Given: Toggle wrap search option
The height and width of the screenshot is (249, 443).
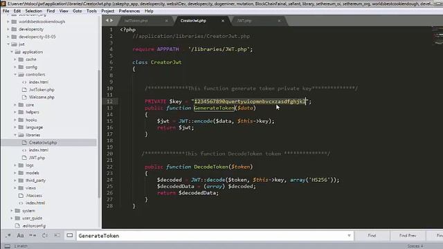Looking at the screenshot, I should coord(44,235).
